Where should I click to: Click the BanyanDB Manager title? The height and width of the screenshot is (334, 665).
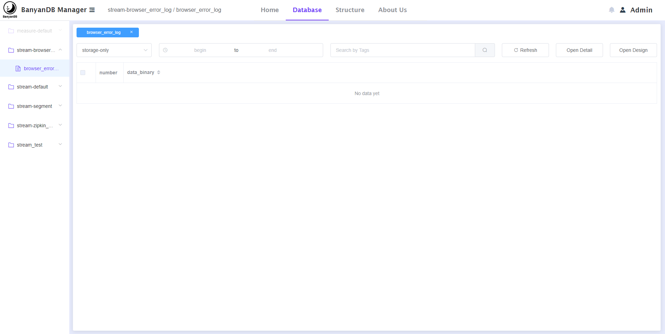point(54,10)
